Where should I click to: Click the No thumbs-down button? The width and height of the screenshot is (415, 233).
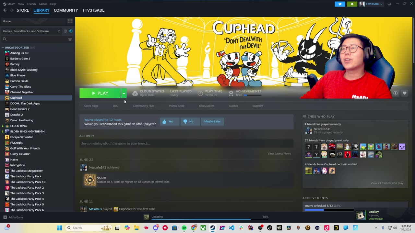[190, 121]
